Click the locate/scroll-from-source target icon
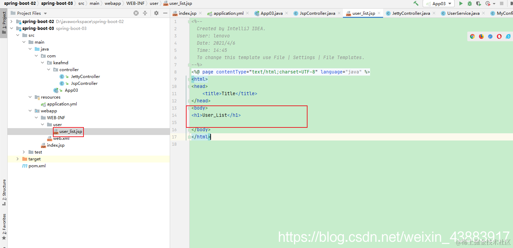 (136, 13)
